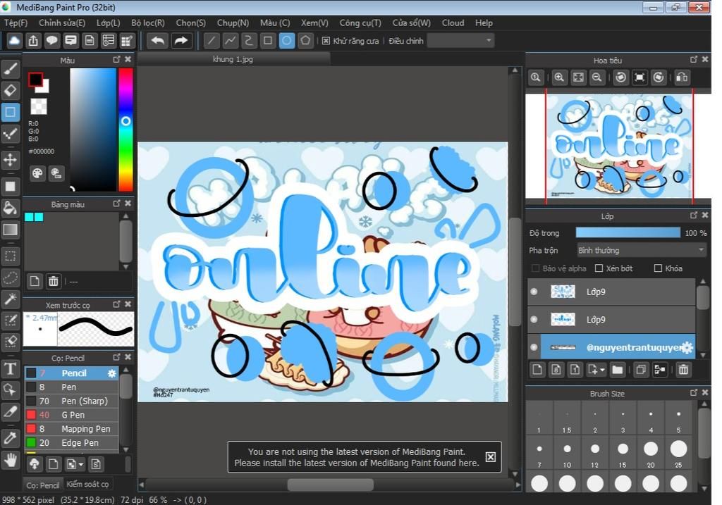This screenshot has width=722, height=505.
Task: Choose the G Pen brush
Action: pyautogui.click(x=71, y=415)
